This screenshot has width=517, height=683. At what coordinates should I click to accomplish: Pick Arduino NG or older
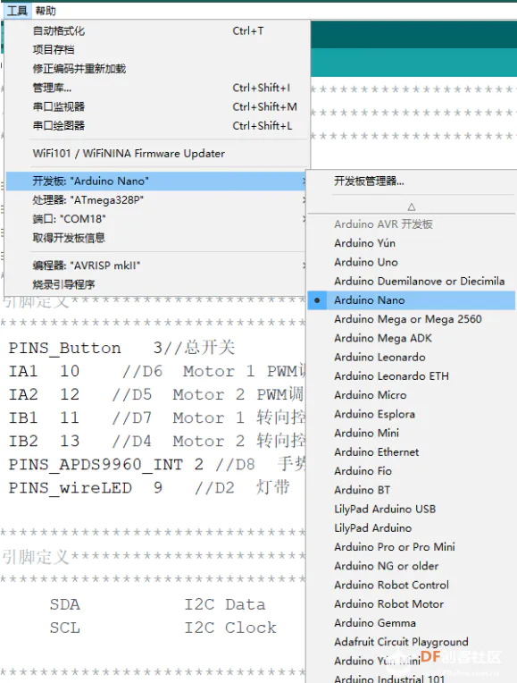point(412,566)
